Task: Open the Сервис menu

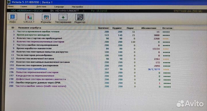Action: [24, 7]
